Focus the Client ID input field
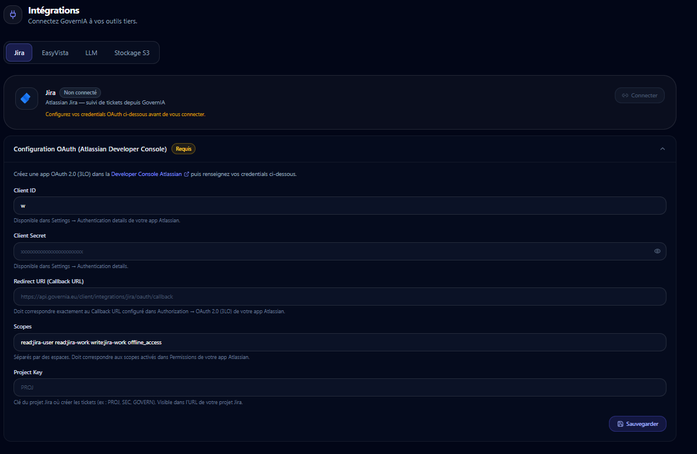 pos(339,206)
